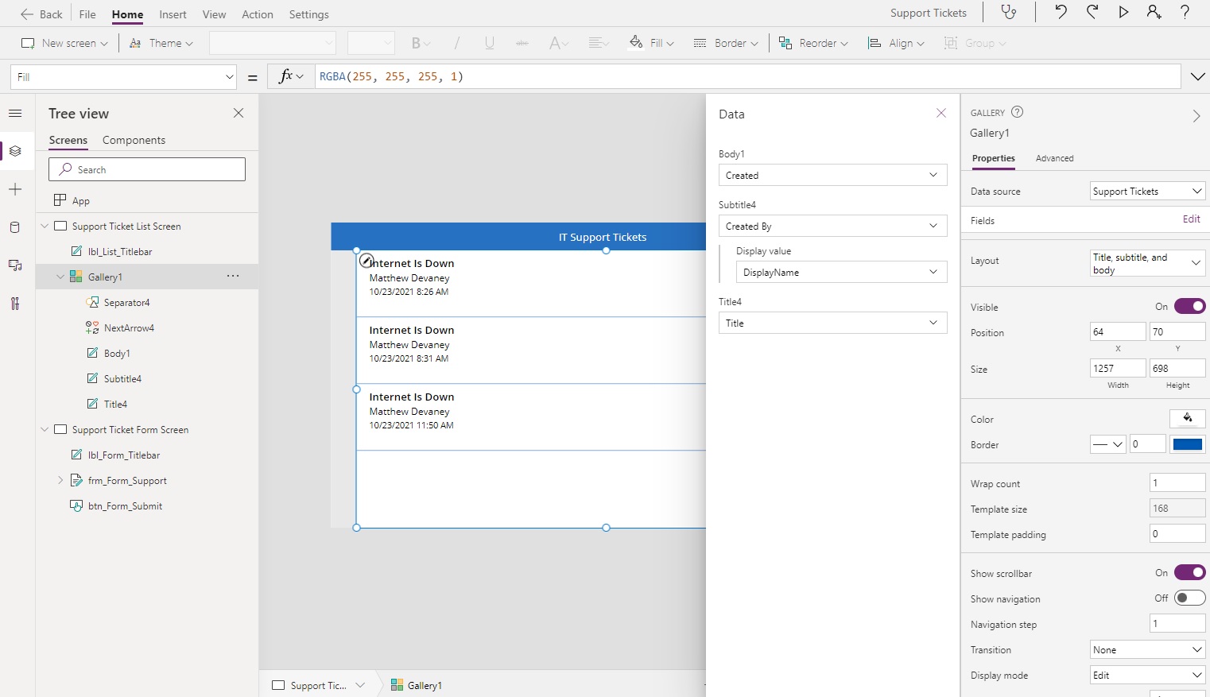Run the App checker (stethoscope icon)
The image size is (1210, 697).
pyautogui.click(x=1009, y=13)
